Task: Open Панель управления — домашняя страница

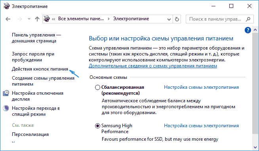Action: [x=36, y=38]
